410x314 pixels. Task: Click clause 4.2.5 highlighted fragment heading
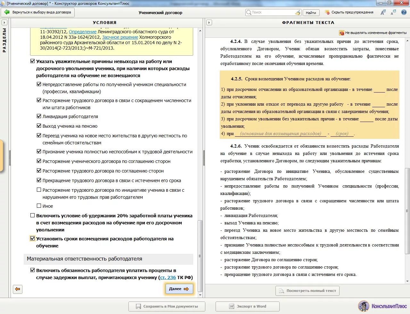pyautogui.click(x=291, y=79)
